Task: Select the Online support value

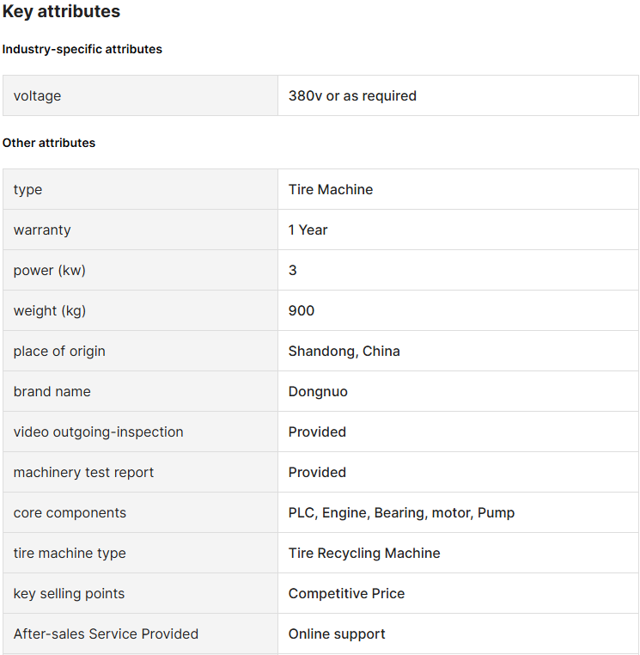Action: pyautogui.click(x=337, y=634)
